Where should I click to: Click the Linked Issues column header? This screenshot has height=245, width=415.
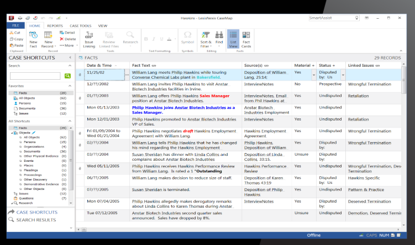[373, 65]
